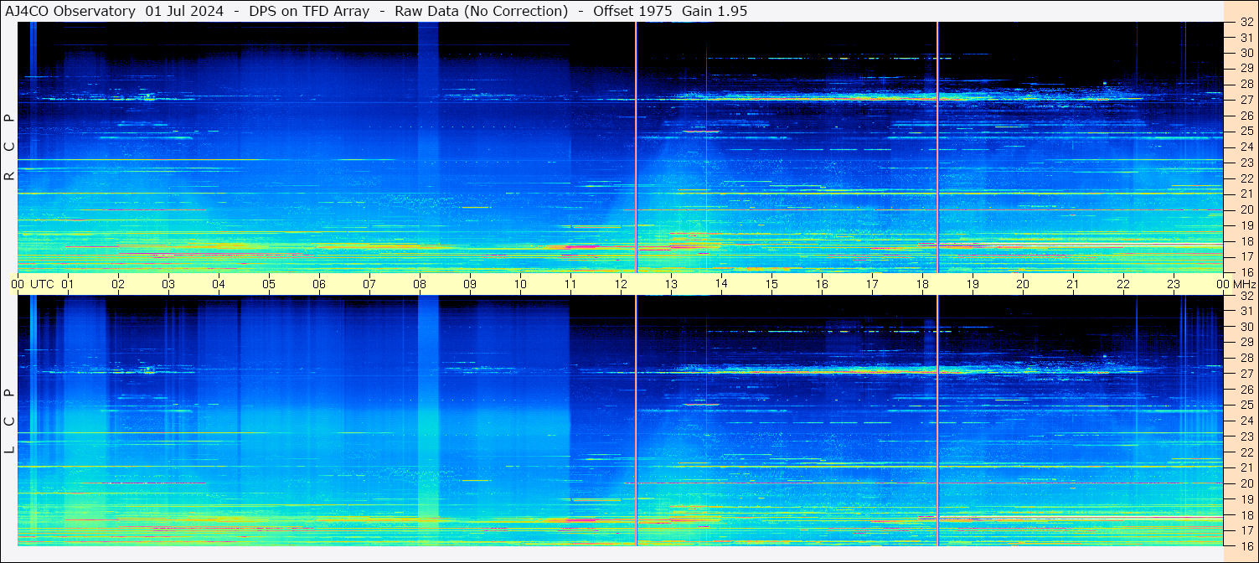Select the 20 MHz label on upper frequency scale
This screenshot has height=563, width=1259.
(1246, 209)
